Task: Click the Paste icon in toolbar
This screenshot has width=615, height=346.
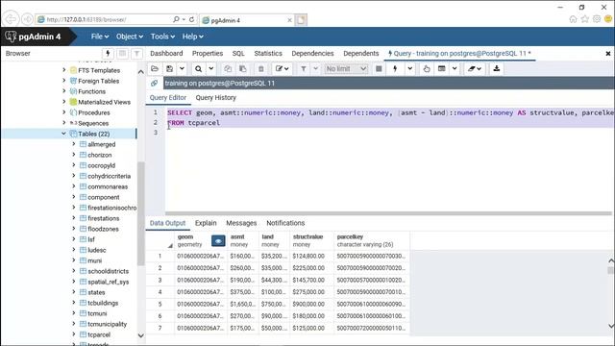Action: 243,68
